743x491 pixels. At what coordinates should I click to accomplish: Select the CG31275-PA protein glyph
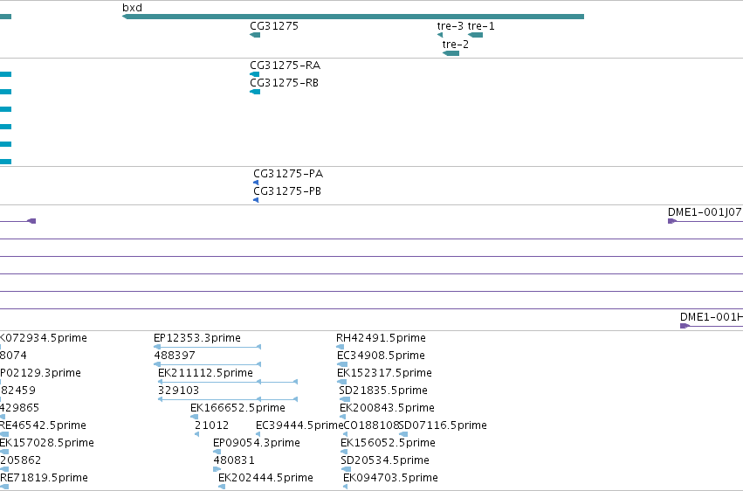[256, 183]
